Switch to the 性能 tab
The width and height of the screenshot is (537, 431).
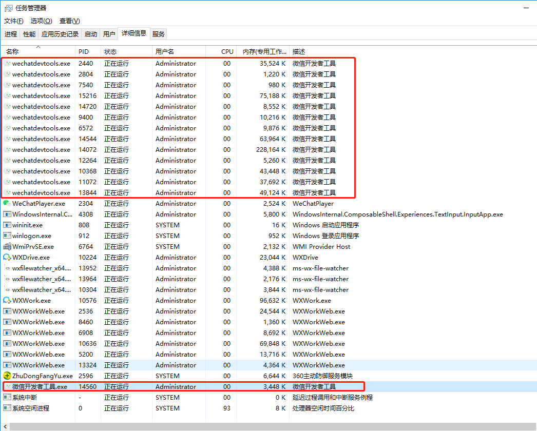click(x=29, y=34)
